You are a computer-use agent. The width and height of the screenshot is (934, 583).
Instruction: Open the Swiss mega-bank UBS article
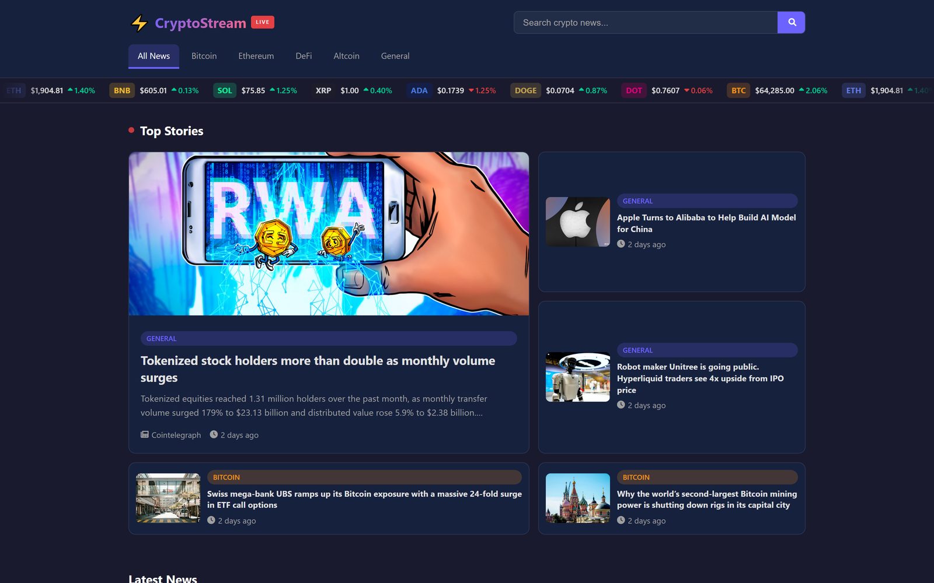[364, 499]
